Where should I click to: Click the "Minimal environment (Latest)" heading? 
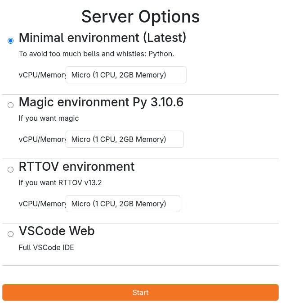[x=103, y=37]
